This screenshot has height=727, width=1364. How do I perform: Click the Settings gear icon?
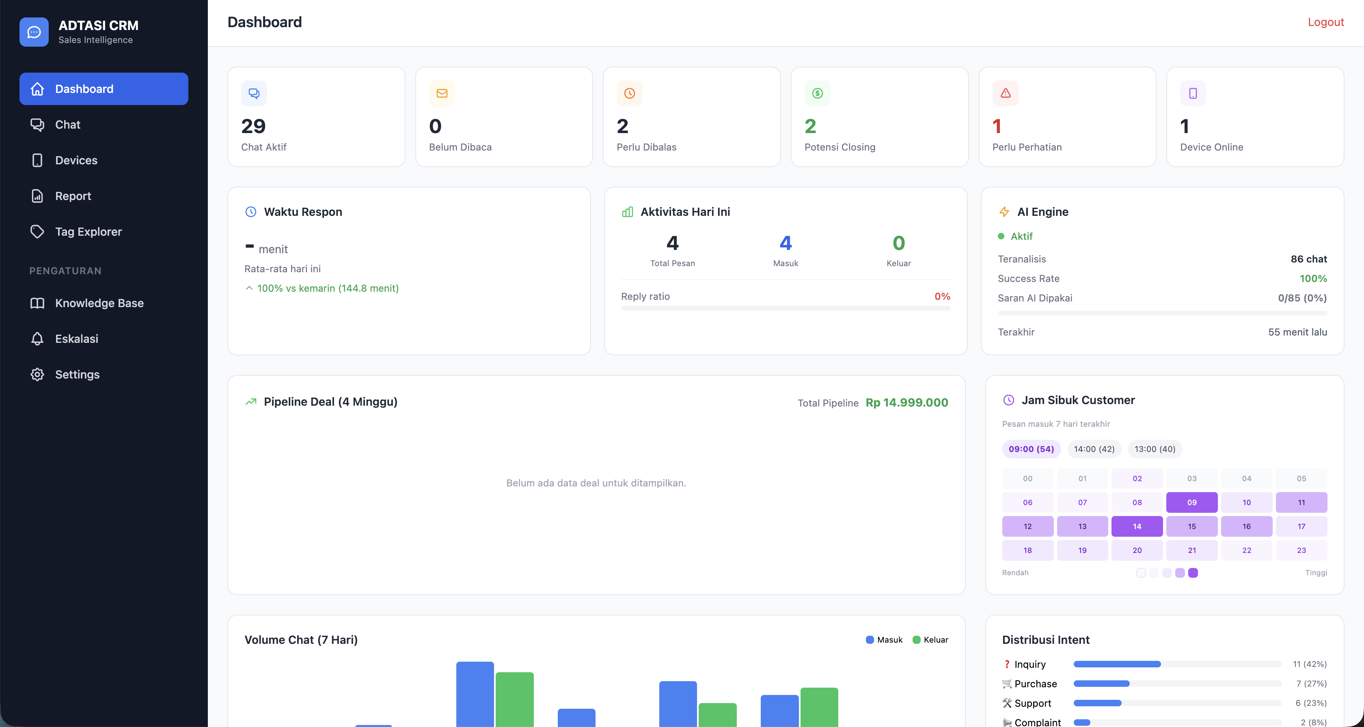coord(37,374)
